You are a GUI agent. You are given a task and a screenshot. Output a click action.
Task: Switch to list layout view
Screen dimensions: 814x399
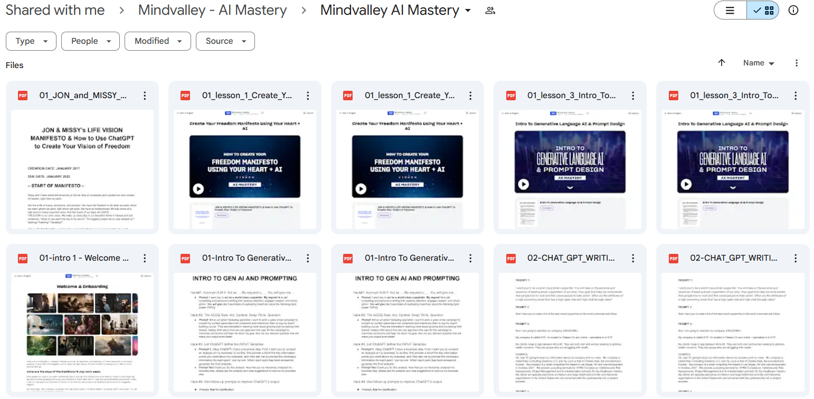pos(730,10)
